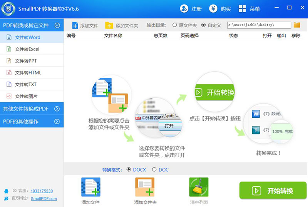Click the 页码选择 column header
Viewport: 308px width, 207px height.
point(189,35)
